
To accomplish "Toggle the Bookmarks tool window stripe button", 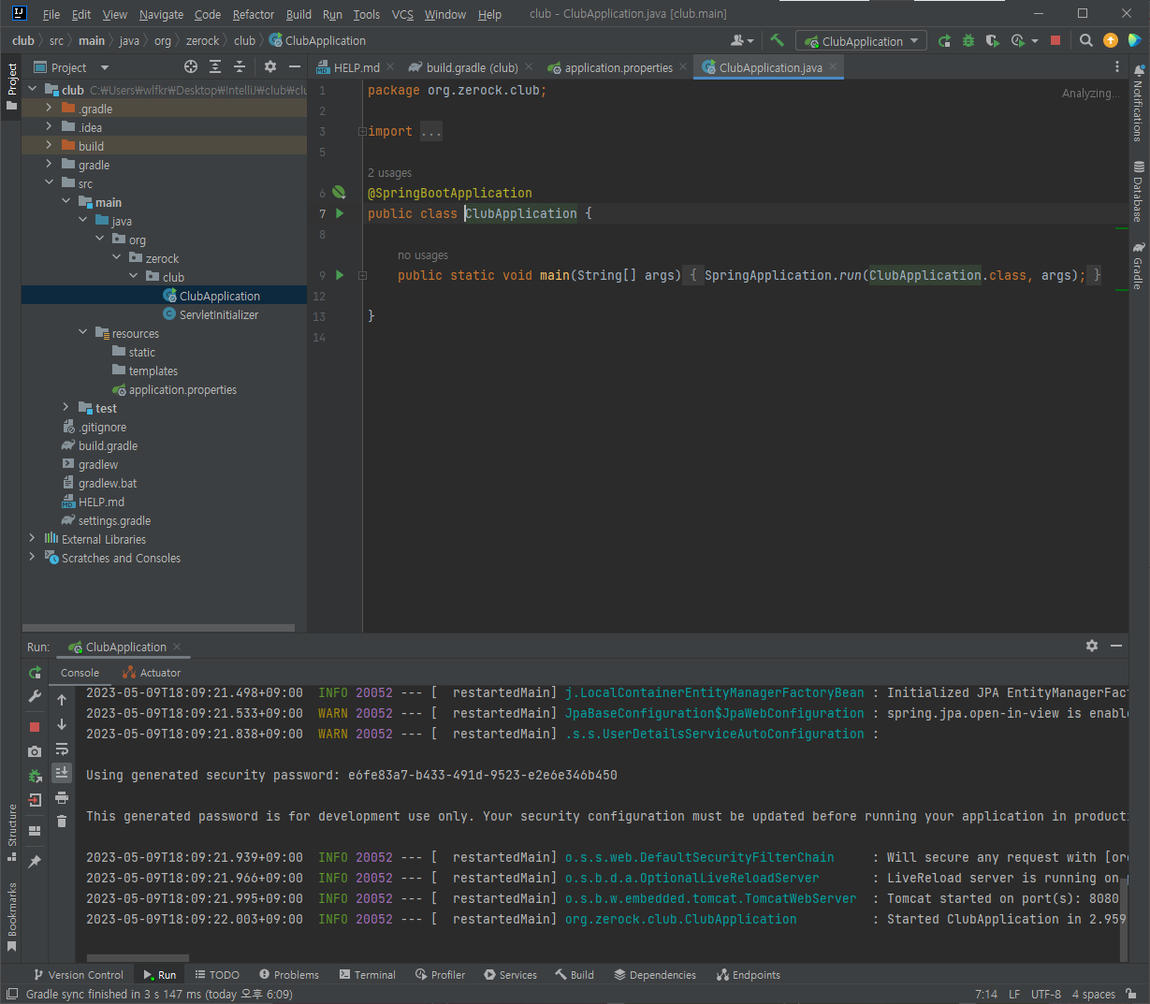I will coord(11,916).
